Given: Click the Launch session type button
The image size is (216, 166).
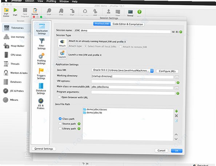Looking at the screenshot, I should [62, 55].
